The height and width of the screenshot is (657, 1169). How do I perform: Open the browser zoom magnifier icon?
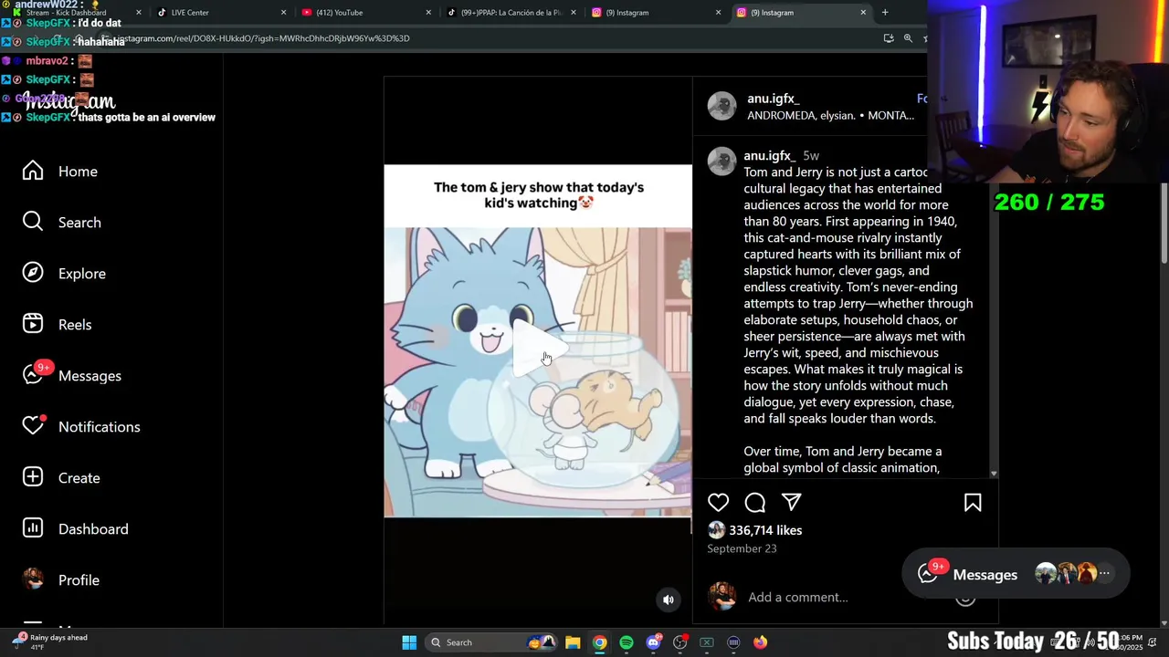[908, 38]
